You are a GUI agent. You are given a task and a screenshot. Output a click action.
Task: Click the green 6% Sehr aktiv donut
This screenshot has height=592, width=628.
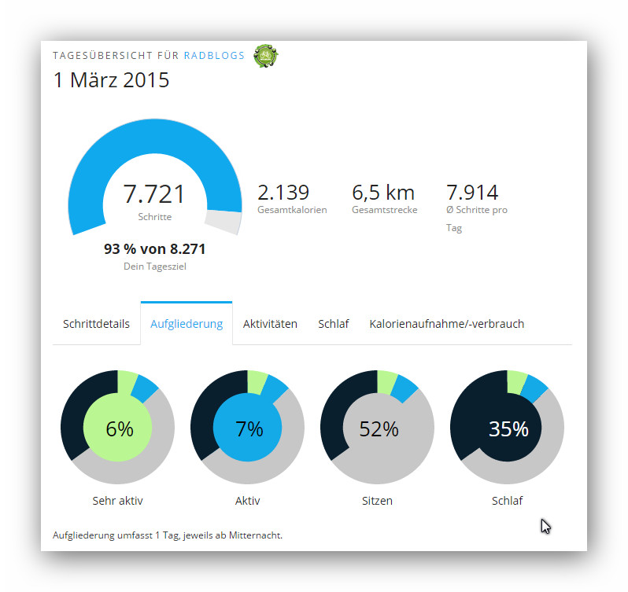click(x=118, y=428)
